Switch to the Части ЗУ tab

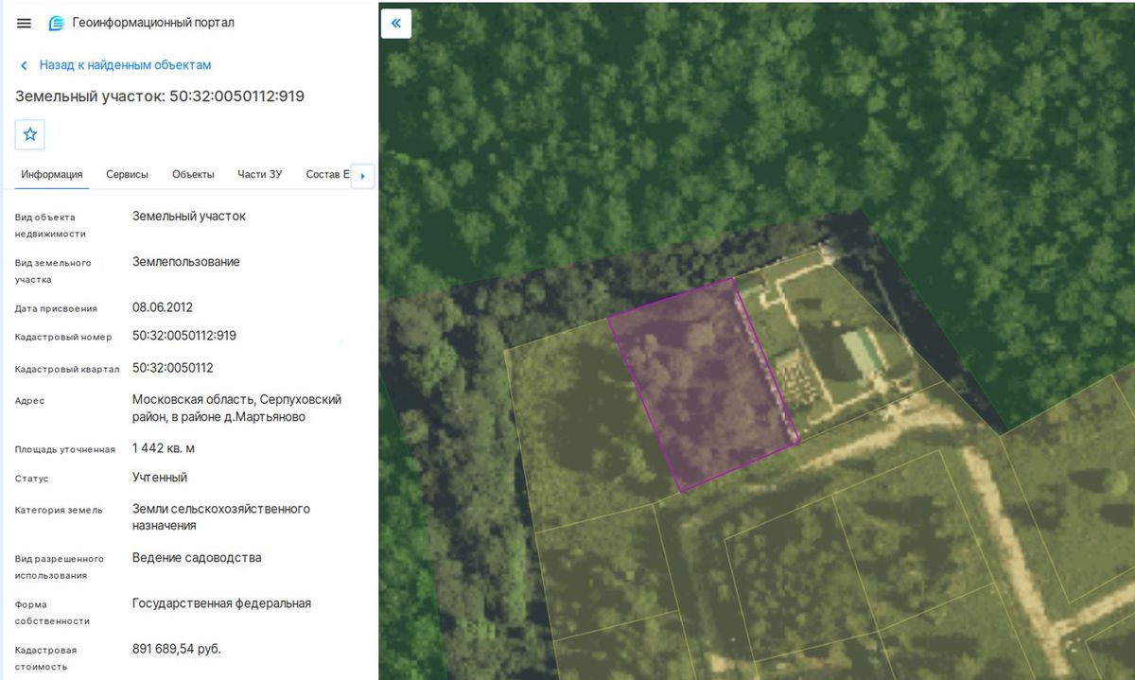(260, 174)
